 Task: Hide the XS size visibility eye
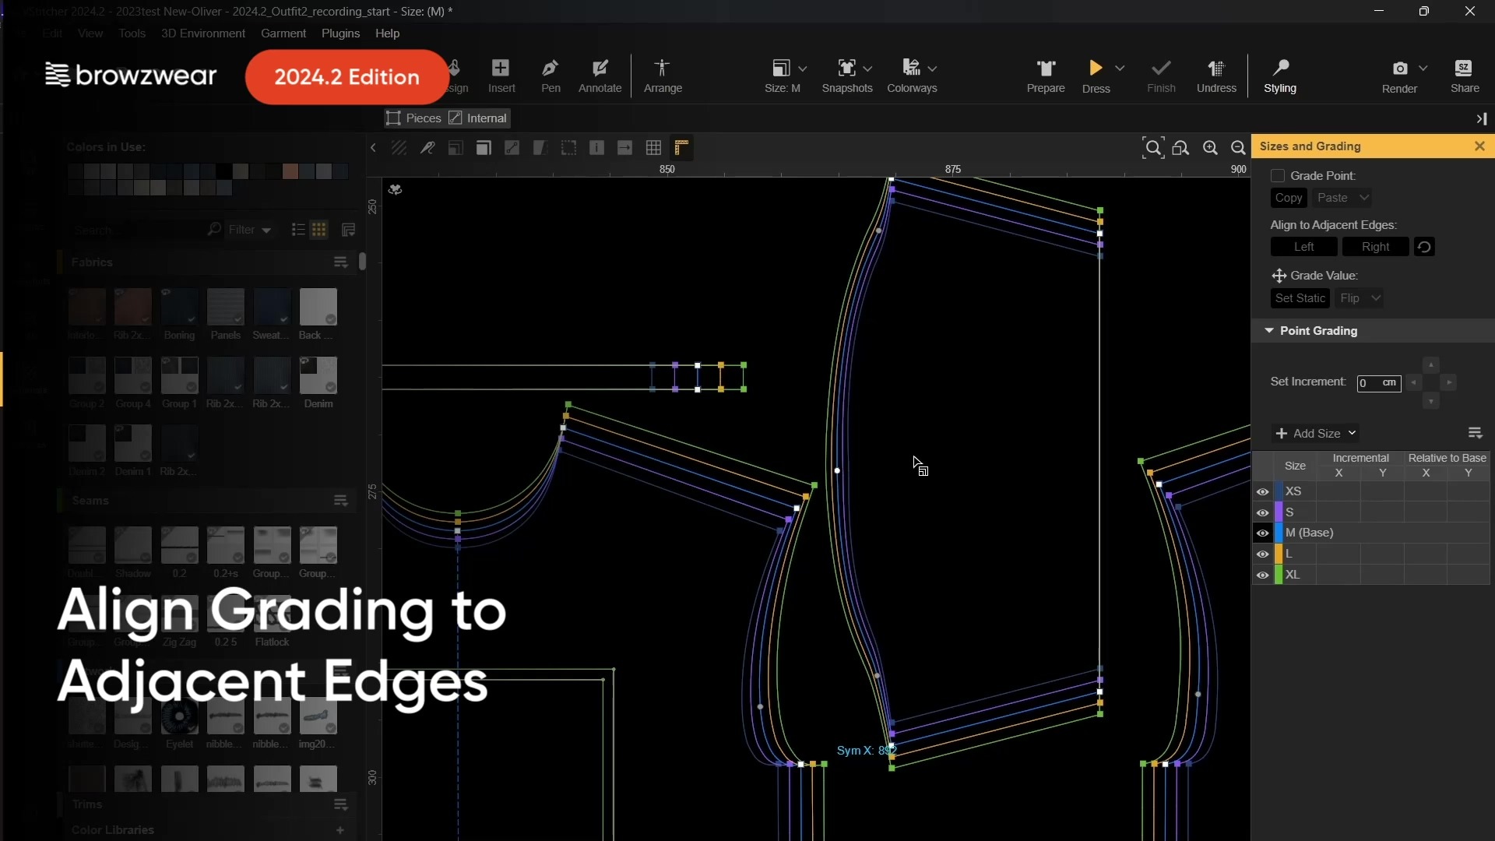tap(1263, 491)
